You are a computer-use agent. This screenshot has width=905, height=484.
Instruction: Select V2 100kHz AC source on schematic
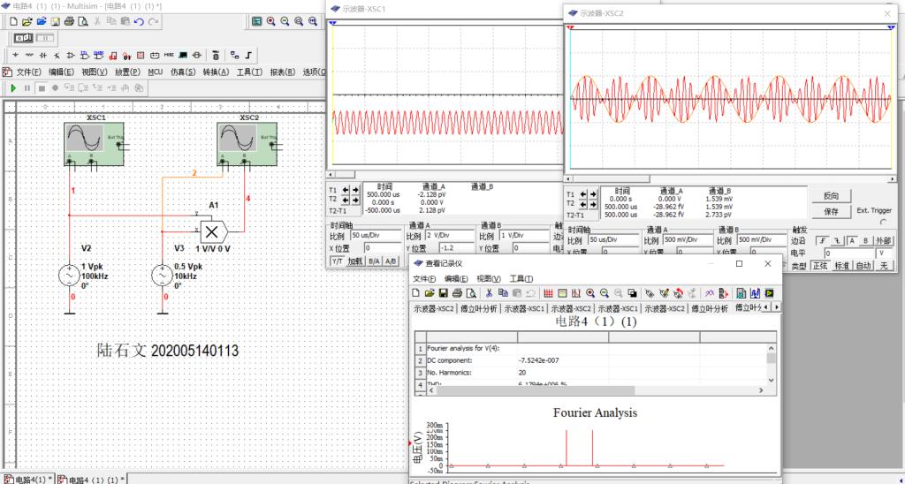(69, 276)
